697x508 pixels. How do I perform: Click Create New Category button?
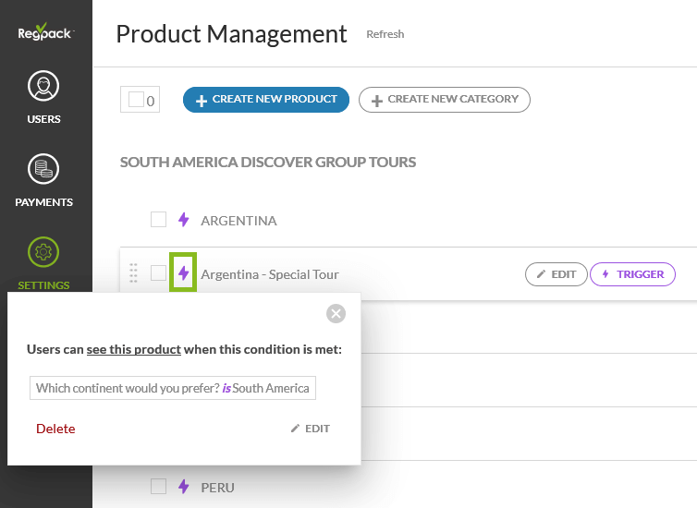(x=445, y=100)
